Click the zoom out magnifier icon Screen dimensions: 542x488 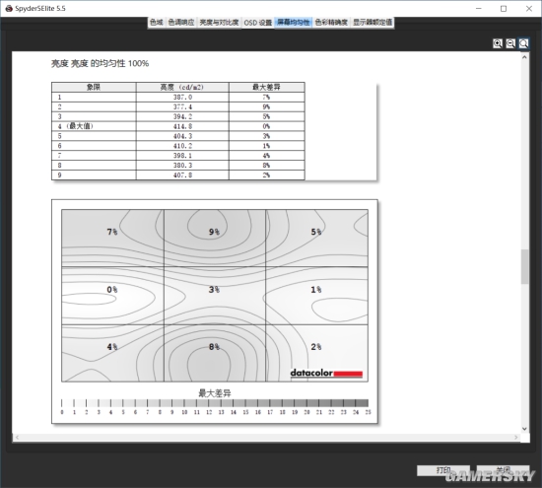(510, 43)
